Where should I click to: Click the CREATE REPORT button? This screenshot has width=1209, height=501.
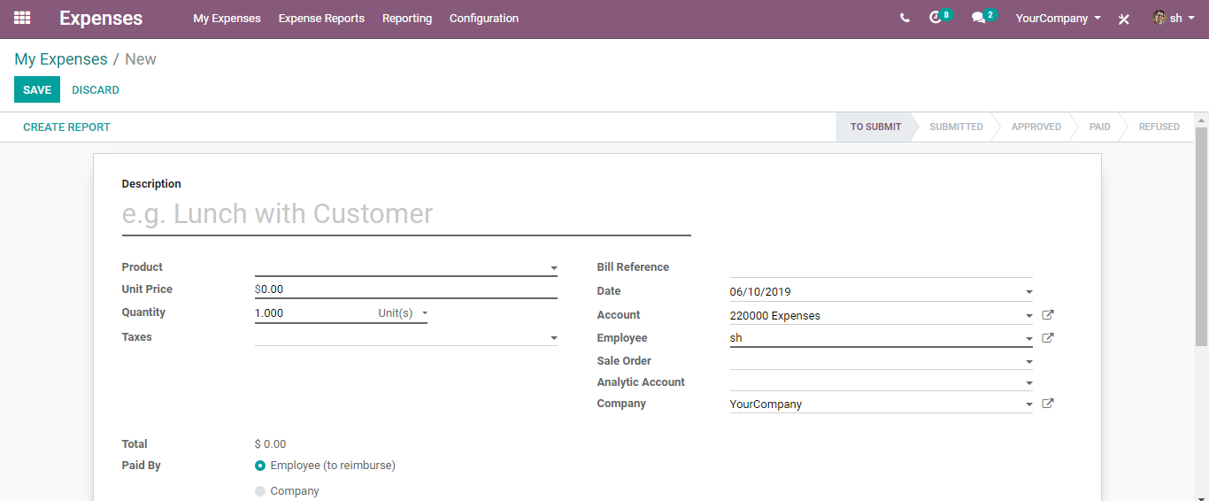click(67, 127)
